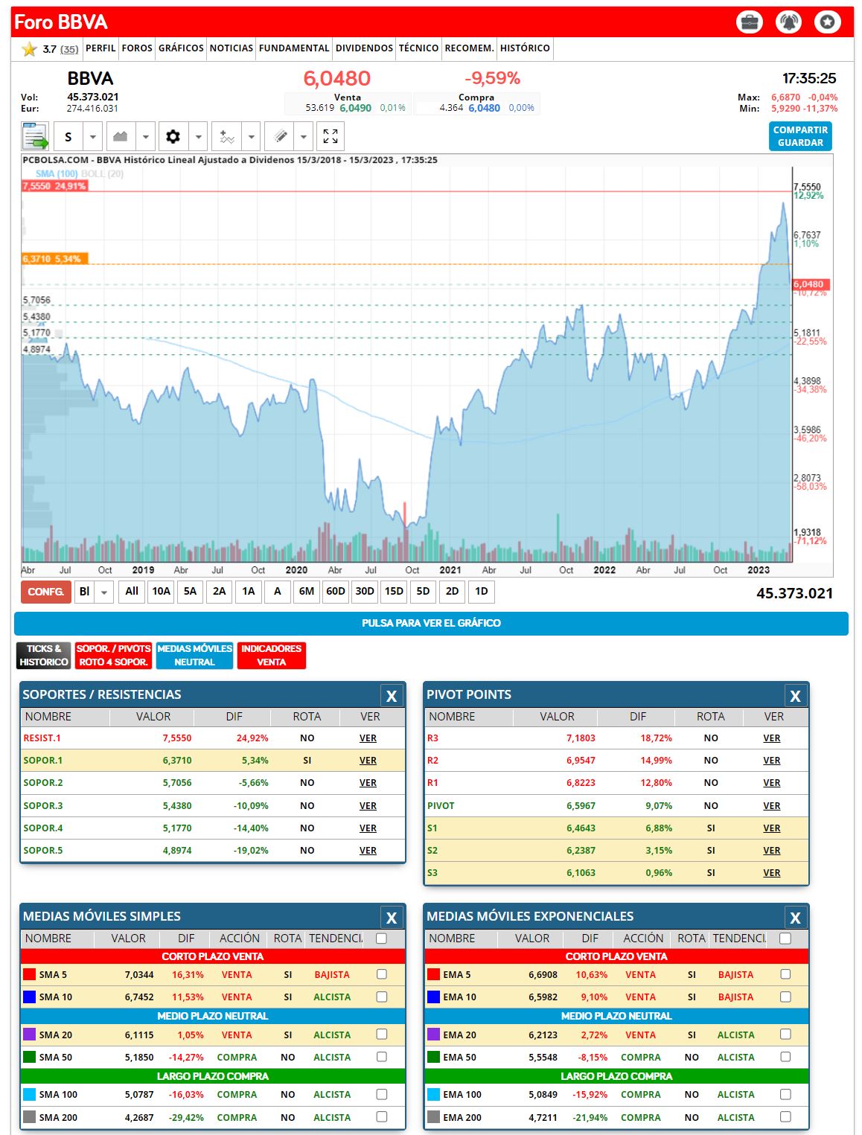
Task: Expand drawing tools dropdown arrow
Action: [303, 137]
